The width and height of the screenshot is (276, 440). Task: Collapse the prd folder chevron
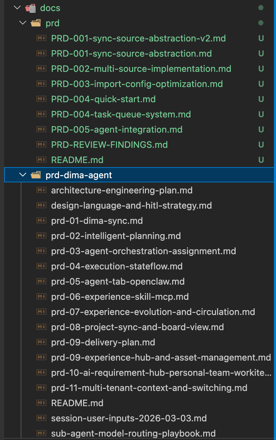23,23
